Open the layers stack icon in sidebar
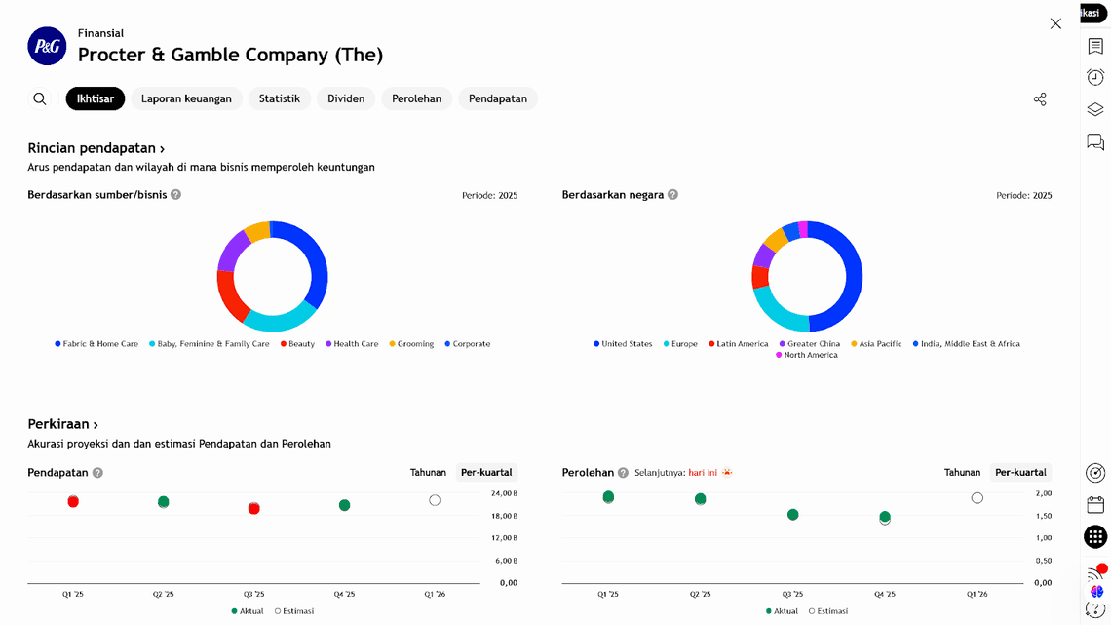The image size is (1111, 625). tap(1095, 110)
